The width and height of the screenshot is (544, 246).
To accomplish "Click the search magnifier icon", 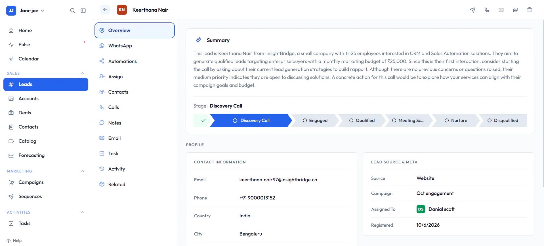I will [73, 10].
